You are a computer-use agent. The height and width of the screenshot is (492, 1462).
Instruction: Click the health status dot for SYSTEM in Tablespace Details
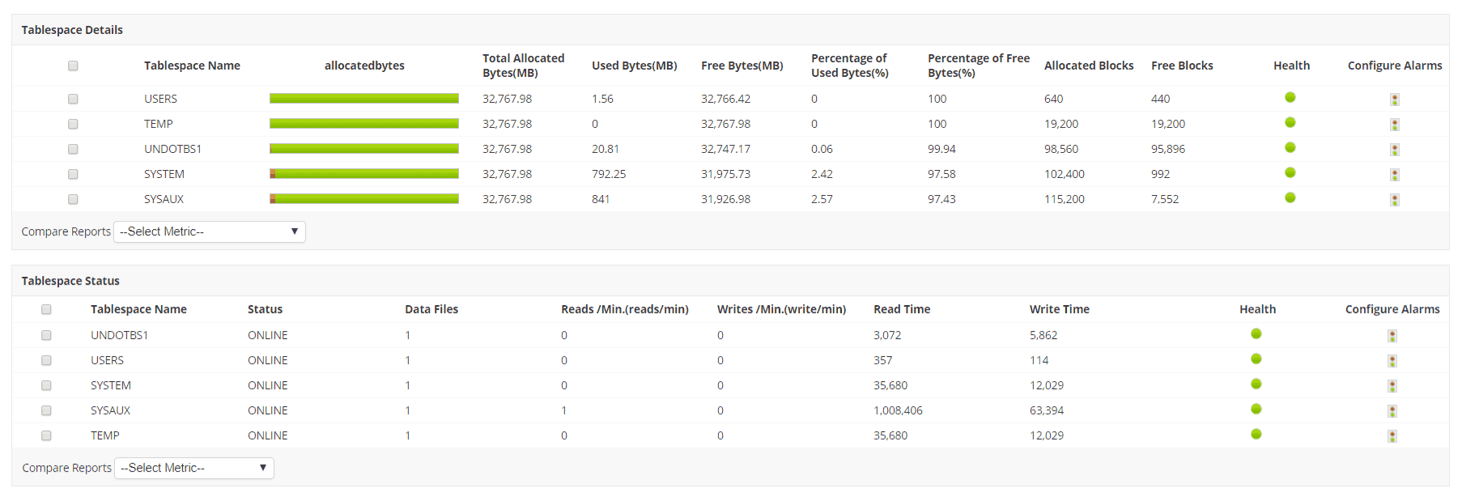[x=1290, y=173]
